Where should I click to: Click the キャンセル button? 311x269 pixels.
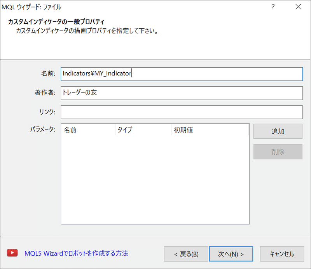[x=282, y=254]
